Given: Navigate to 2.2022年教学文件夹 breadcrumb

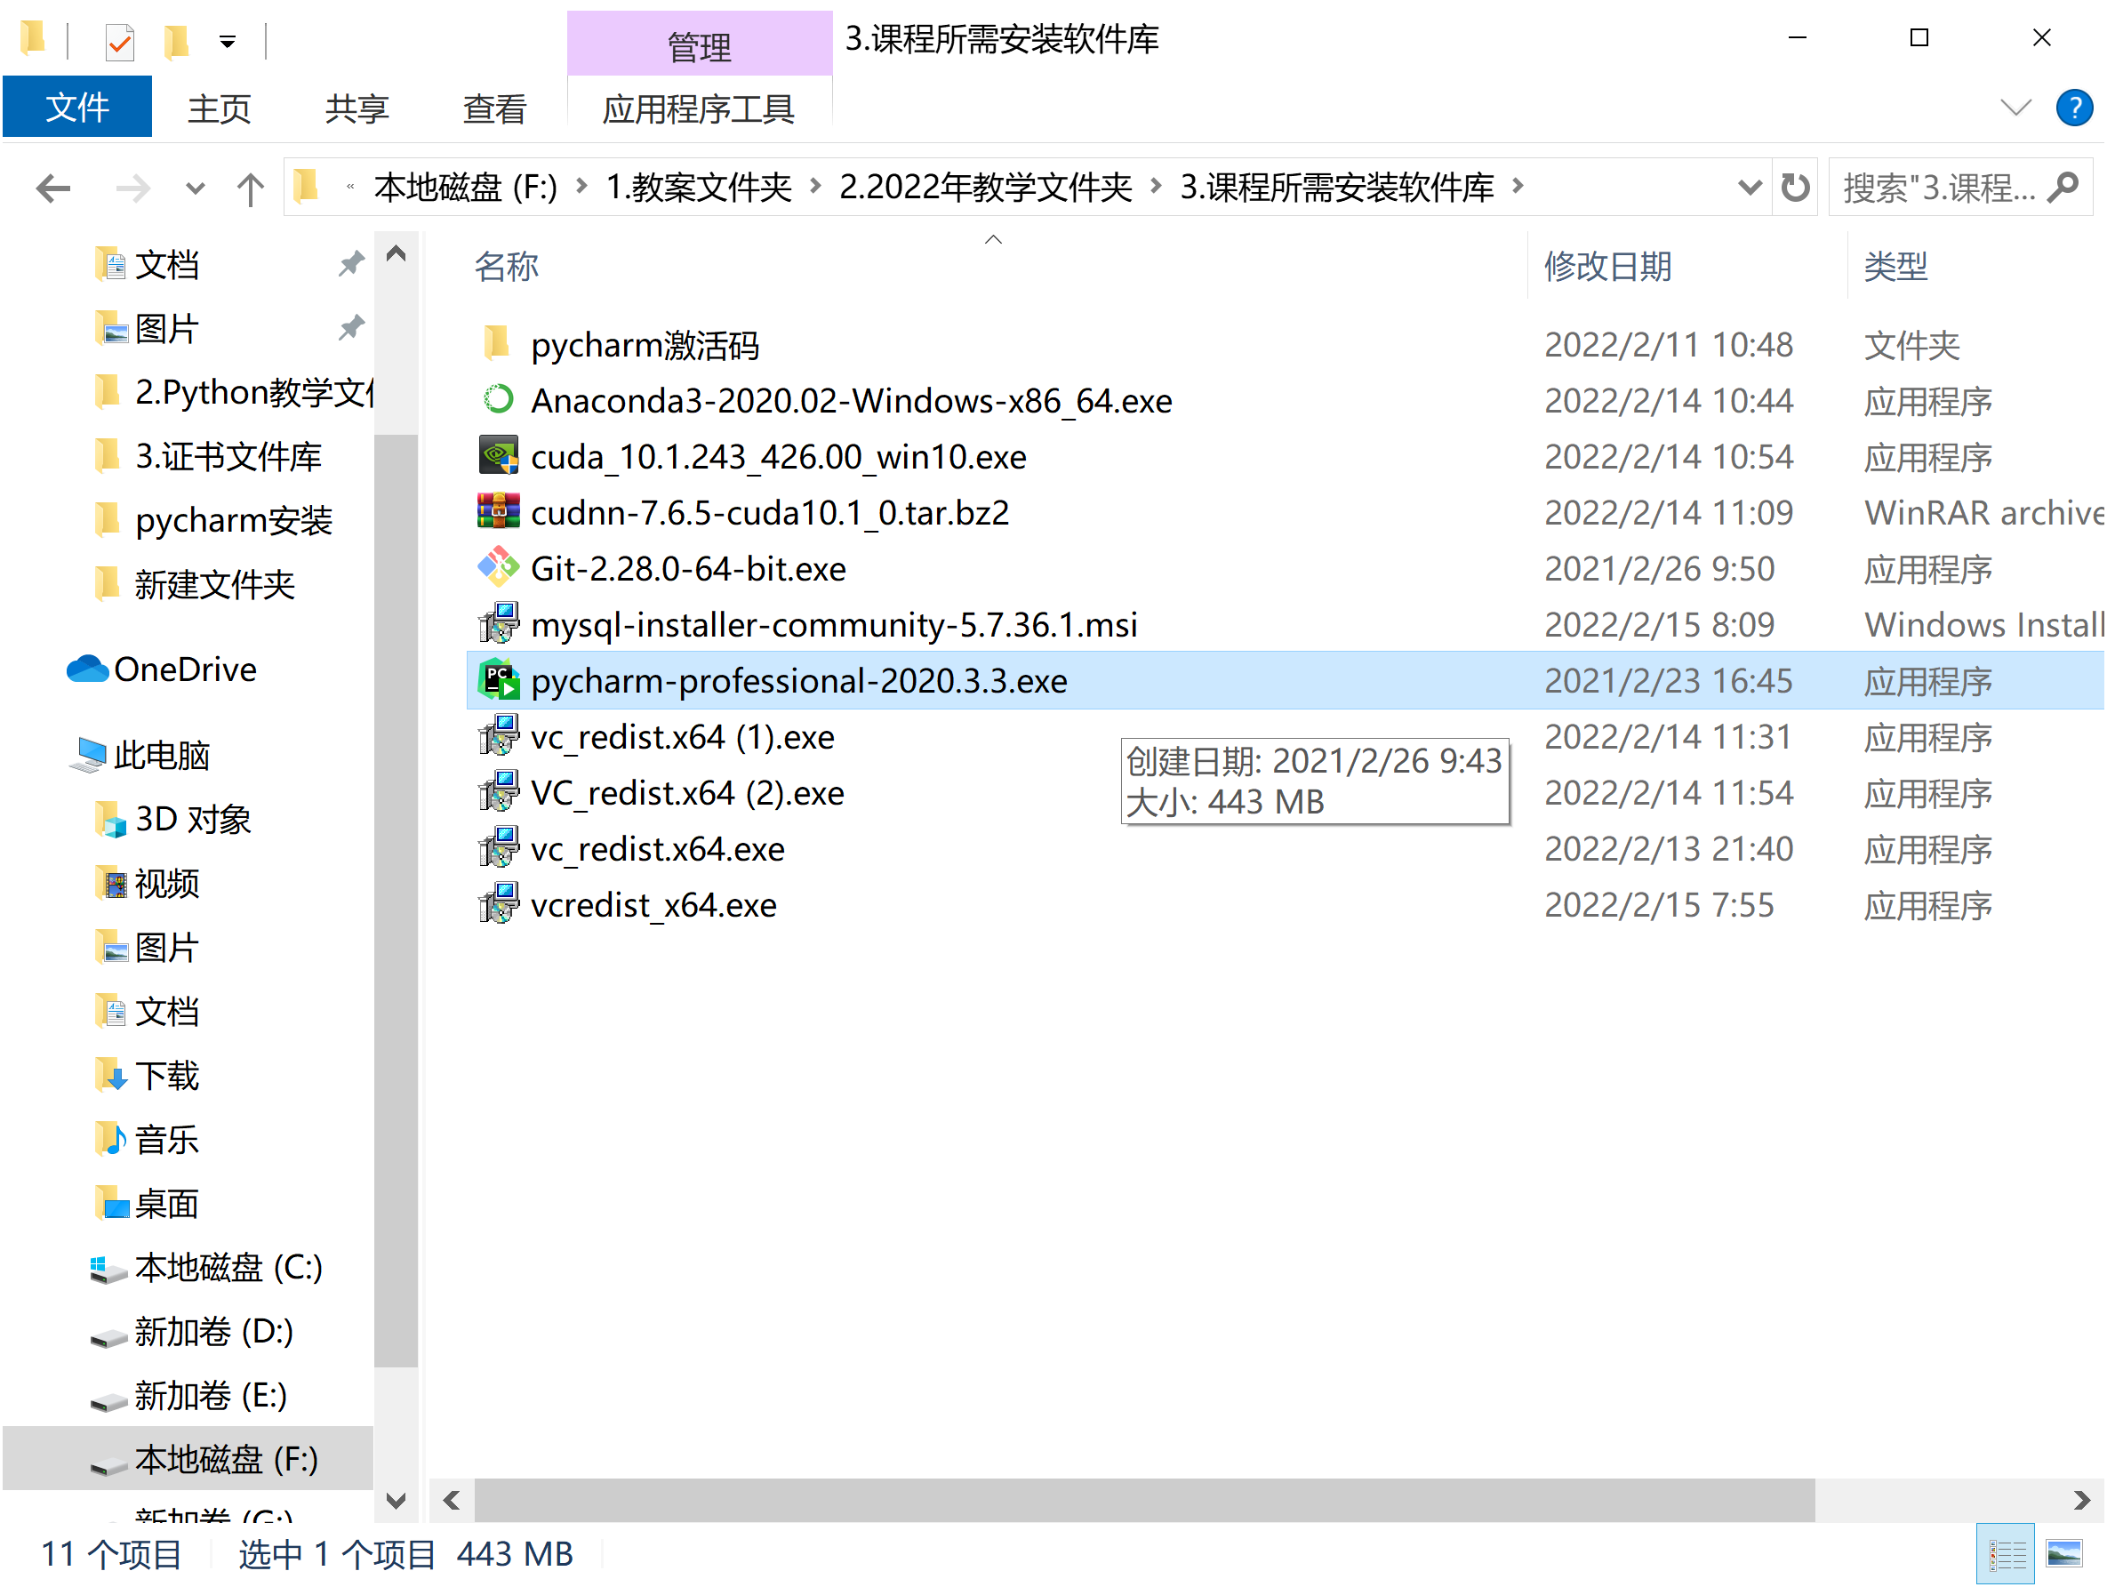Looking at the screenshot, I should point(985,187).
